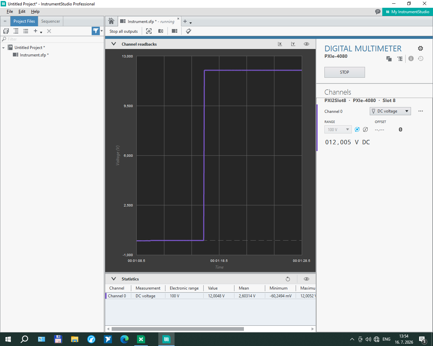This screenshot has width=433, height=346.
Task: Toggle Channel readbacks visibility eye
Action: point(306,44)
